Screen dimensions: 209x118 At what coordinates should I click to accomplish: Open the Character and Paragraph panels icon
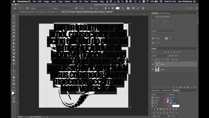point(128,8)
